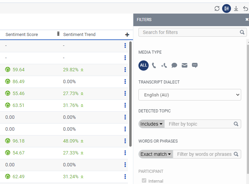Open row menu for score 96.18
This screenshot has width=249, height=184.
125,141
